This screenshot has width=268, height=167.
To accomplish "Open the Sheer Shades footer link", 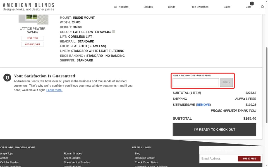I will point(72,158).
